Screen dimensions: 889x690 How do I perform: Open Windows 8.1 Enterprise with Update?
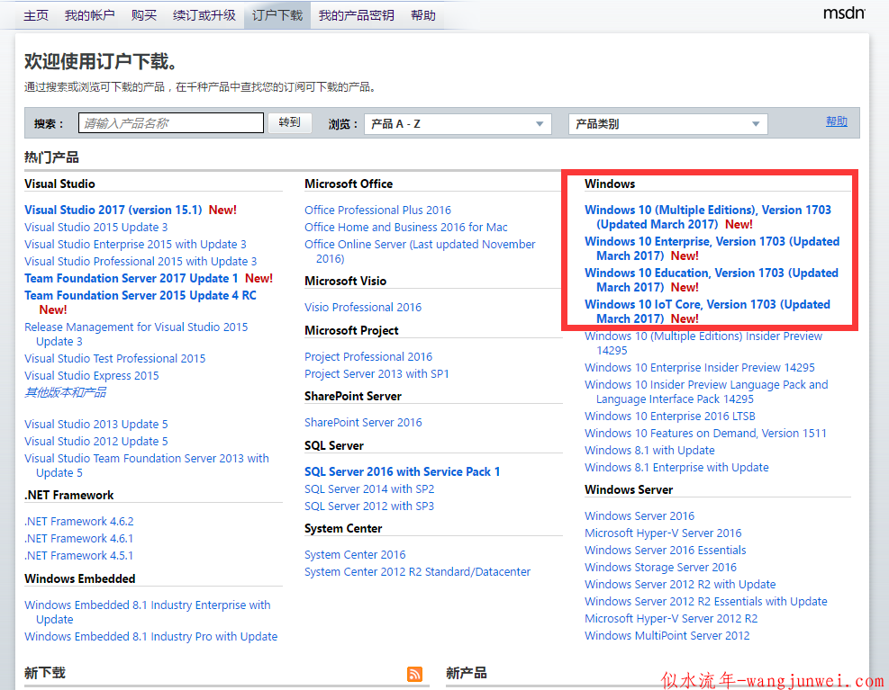677,468
